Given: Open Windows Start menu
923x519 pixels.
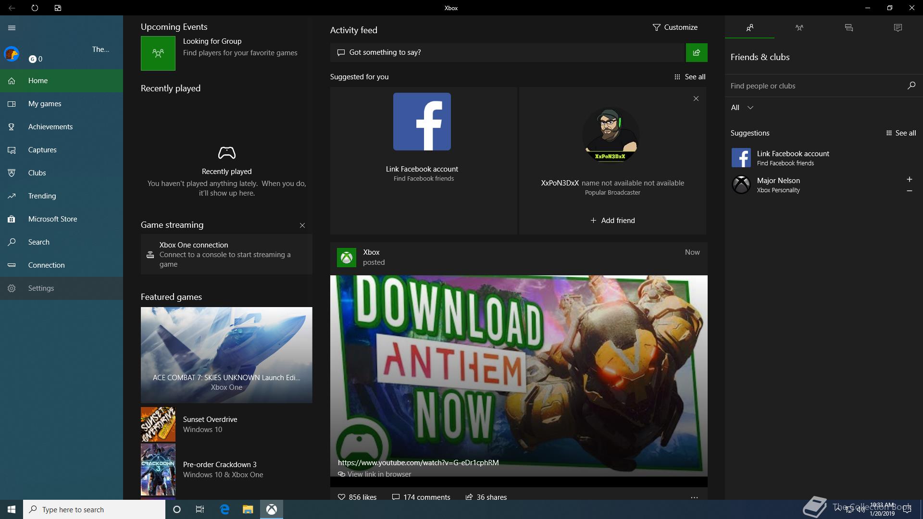Looking at the screenshot, I should 12,509.
